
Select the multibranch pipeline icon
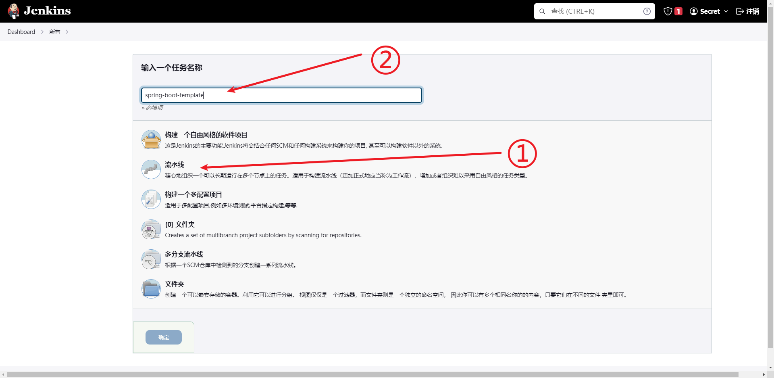[x=151, y=259]
